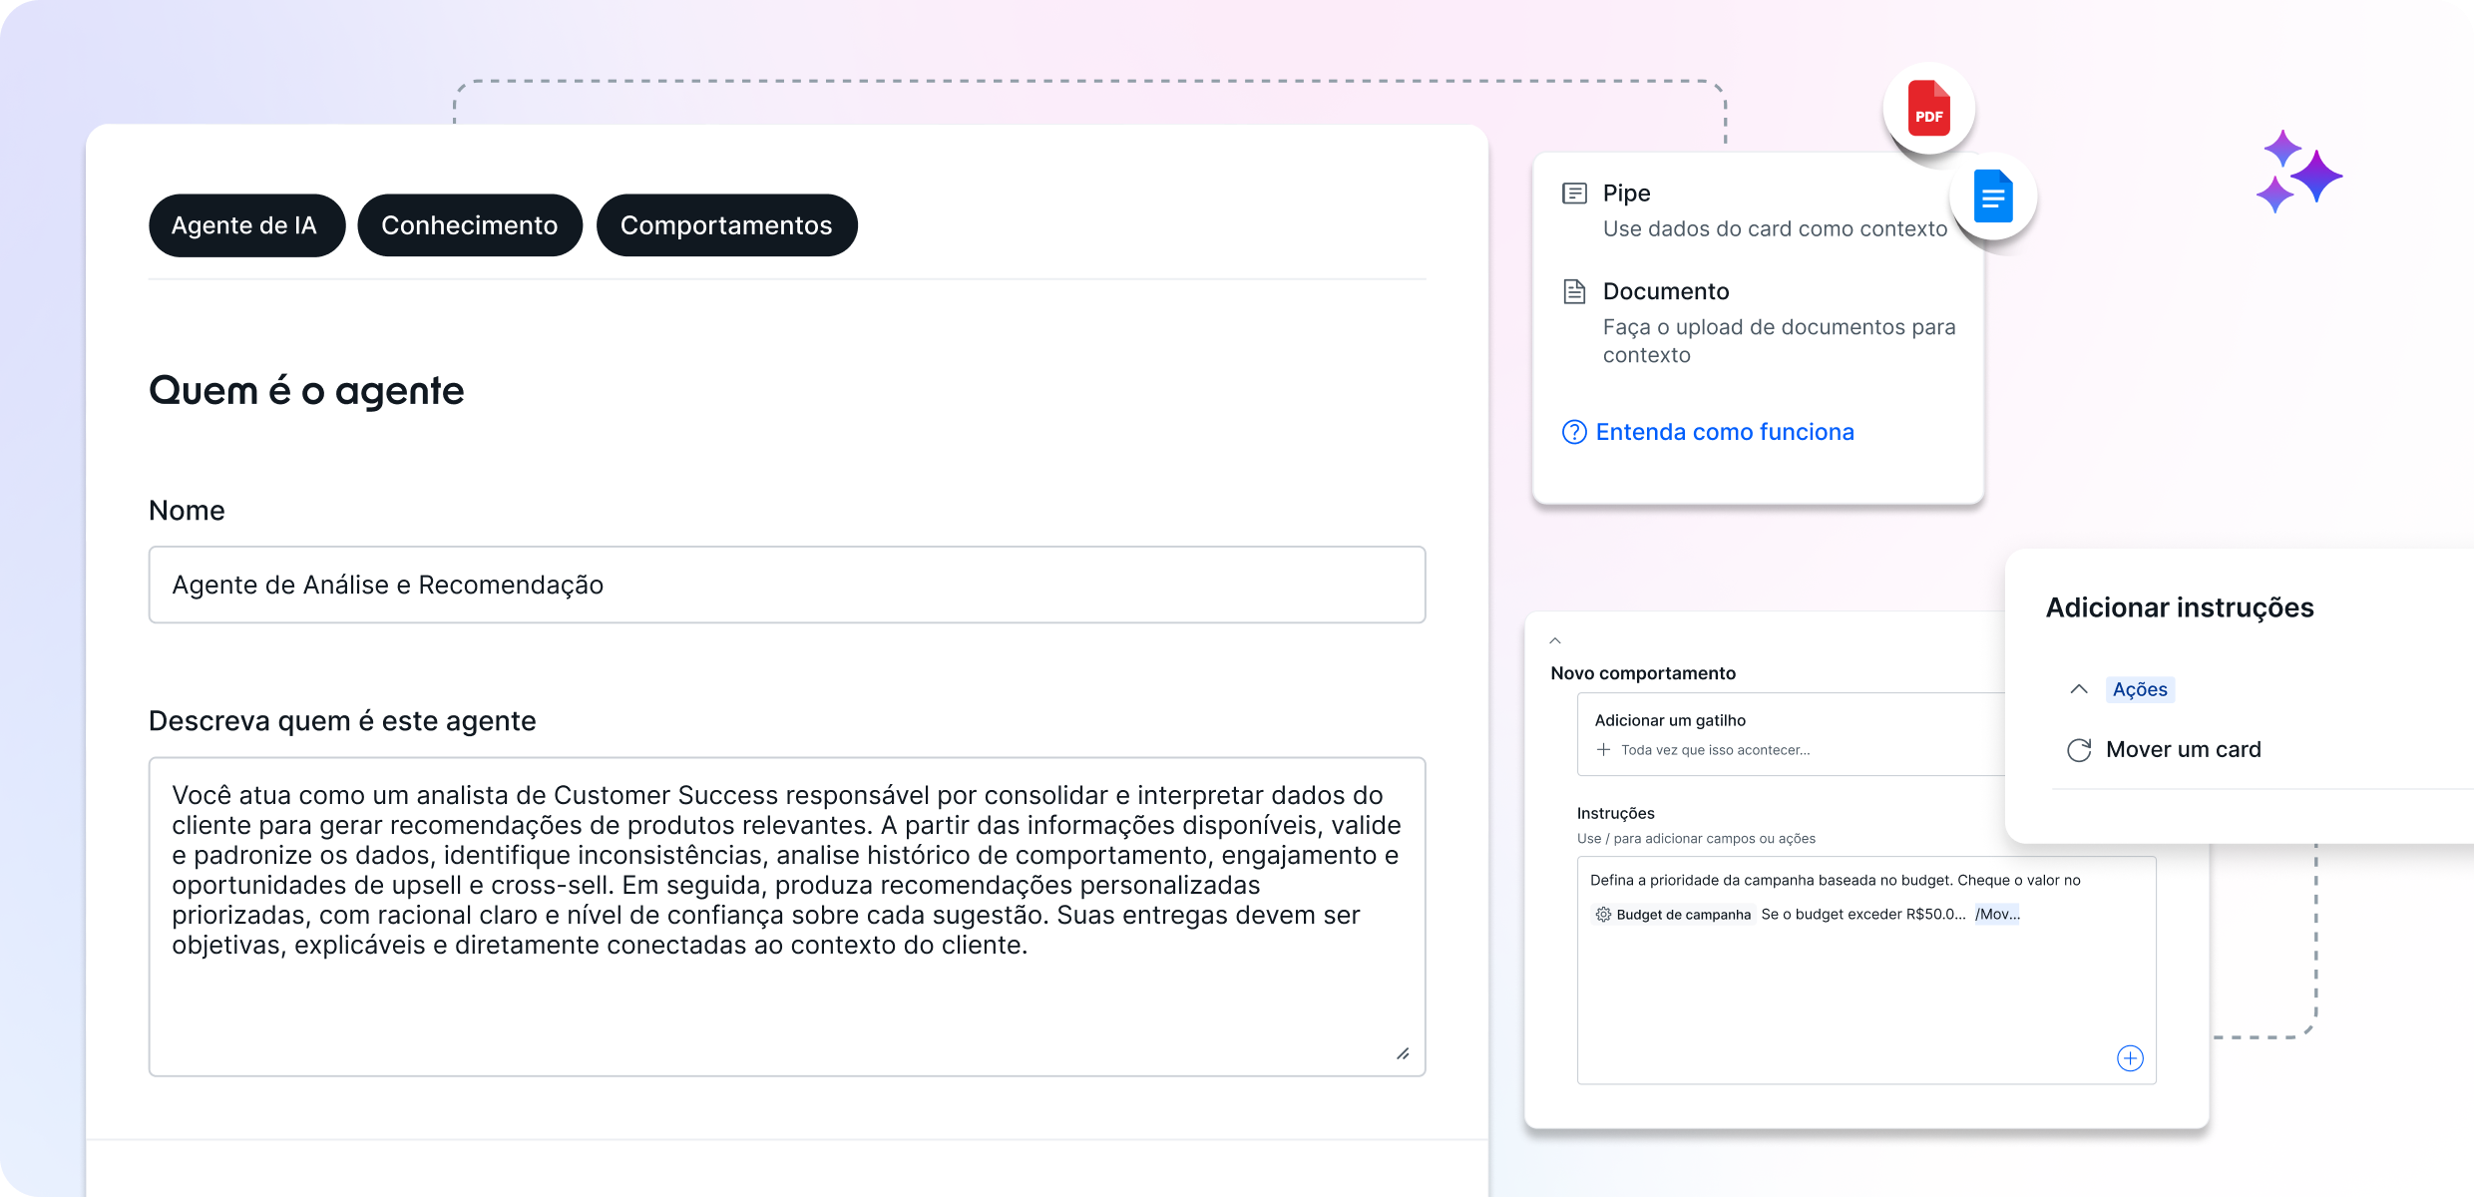Open the Comportamentos tab
Screen dimensions: 2474x1197
[x=726, y=225]
